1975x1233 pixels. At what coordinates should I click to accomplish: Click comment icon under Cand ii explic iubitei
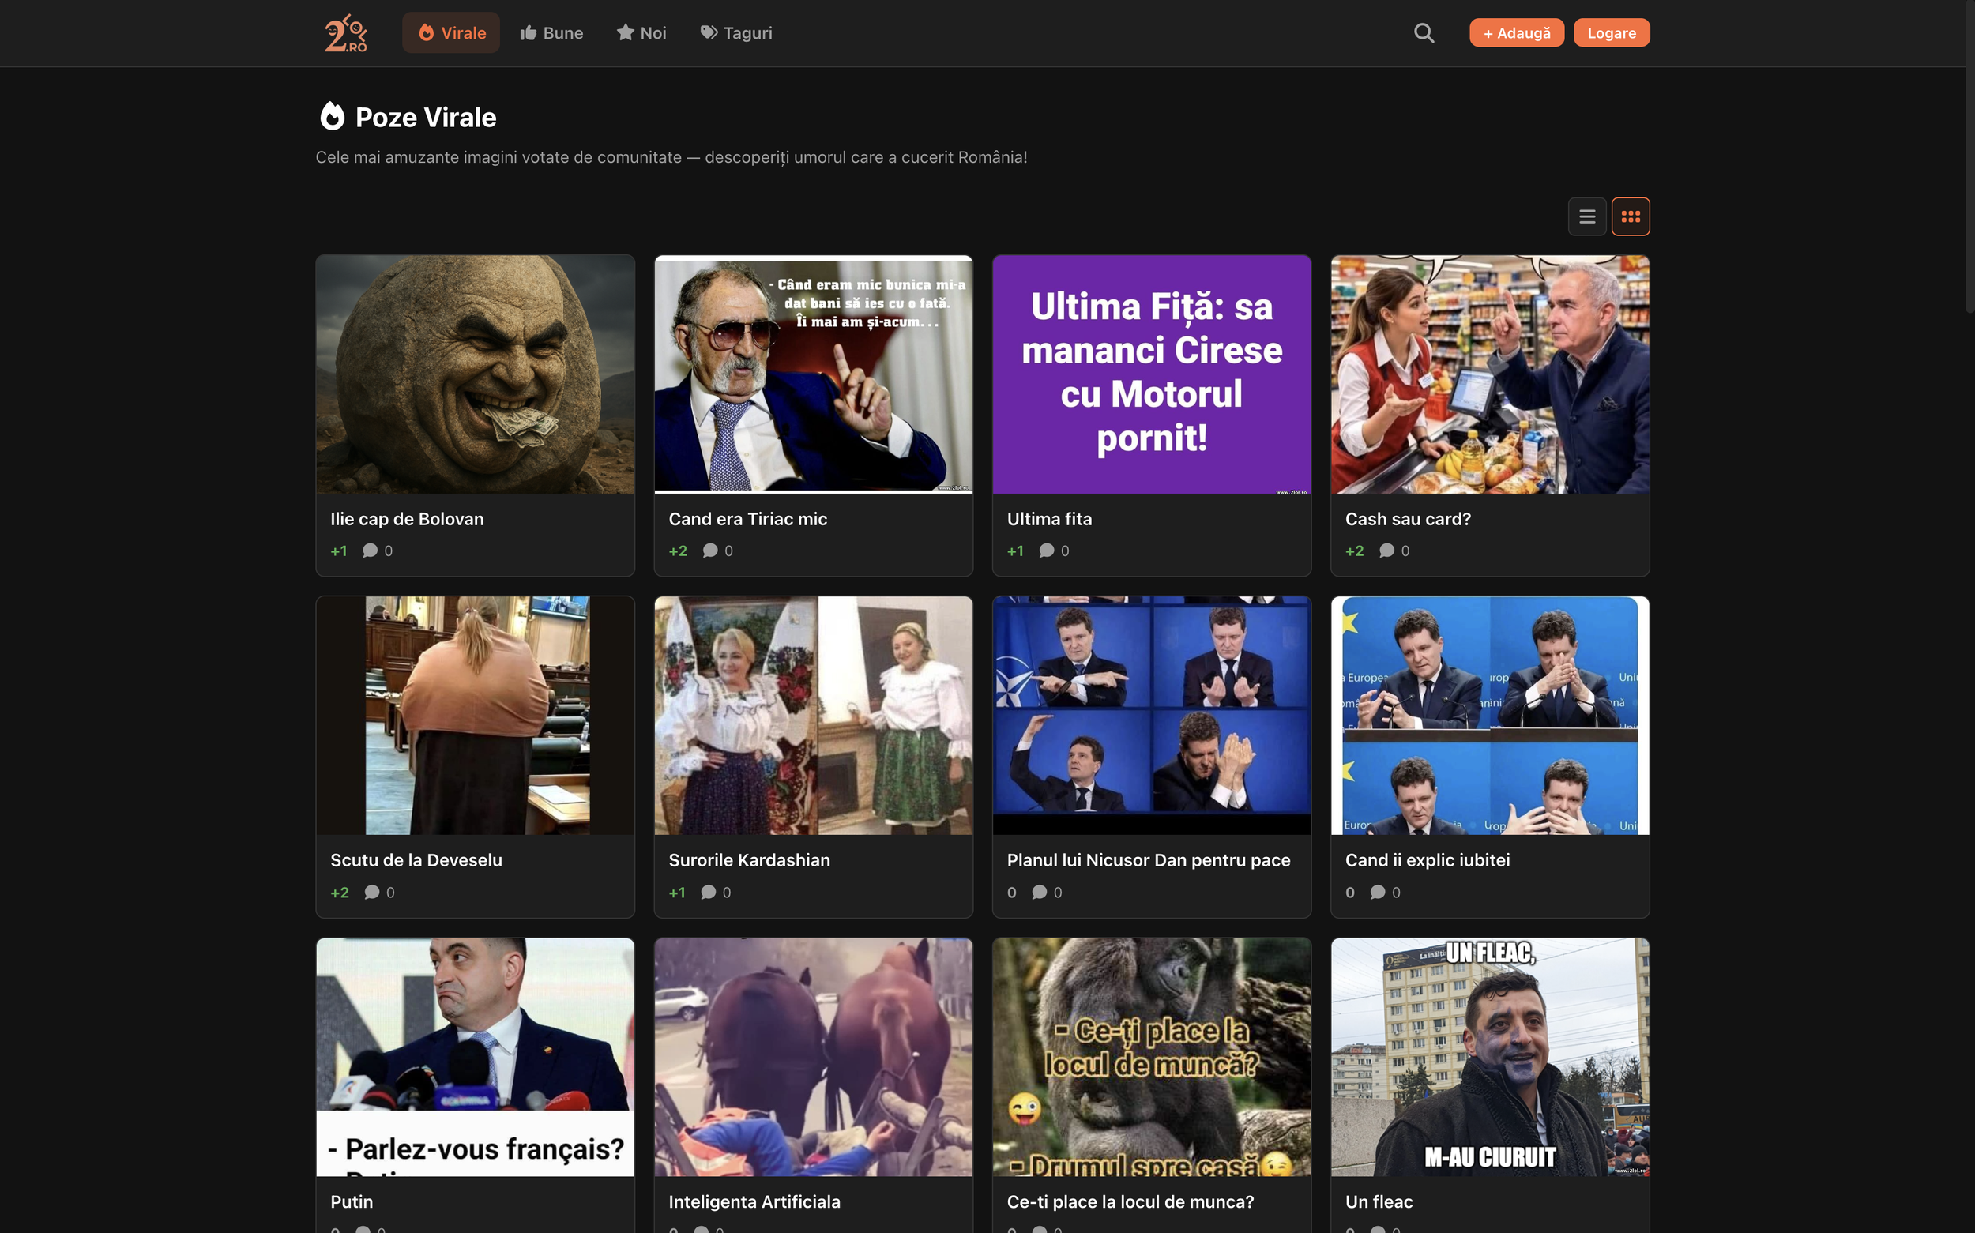coord(1378,892)
